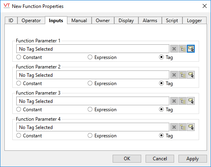Viewport: 211px width, 167px height.
Task: Click the Cancel button
Action: point(160,159)
